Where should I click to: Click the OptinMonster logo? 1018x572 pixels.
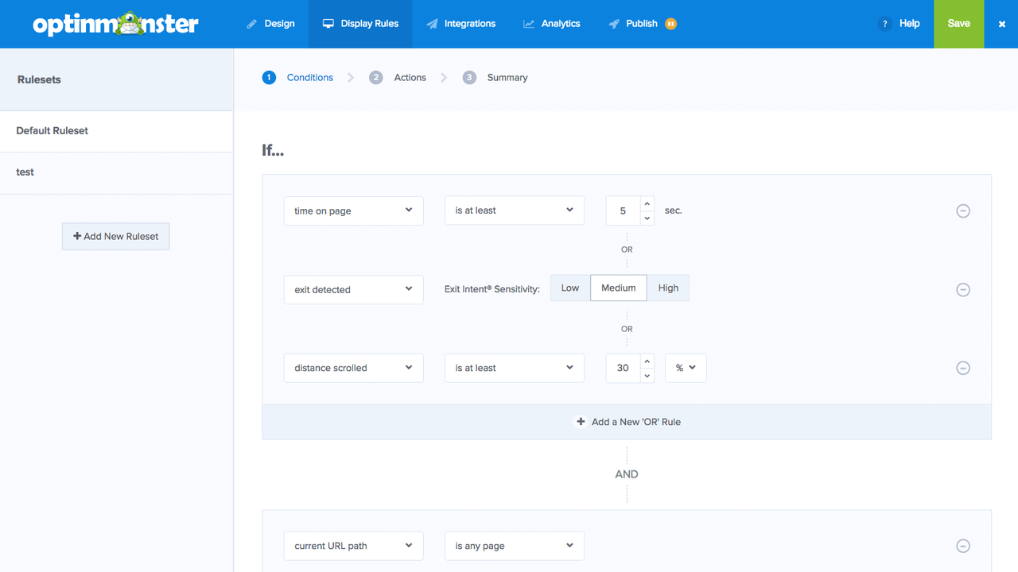tap(116, 24)
